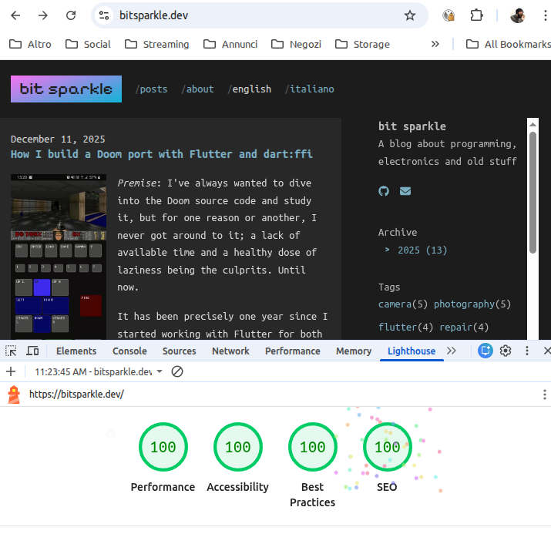
Task: Open the GitHub profile icon
Action: pyautogui.click(x=384, y=191)
